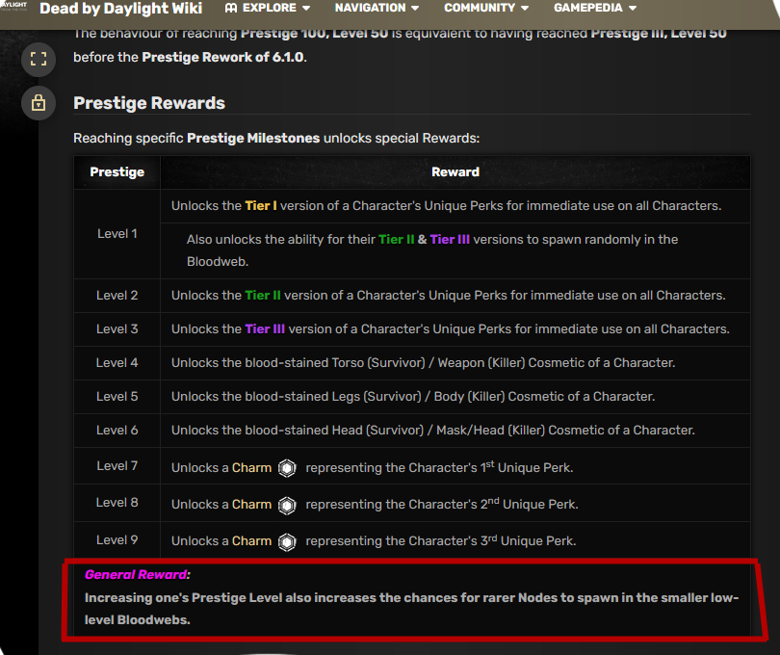Screen dimensions: 780x655
Task: Click the Level 1 cell
Action: coord(117,234)
